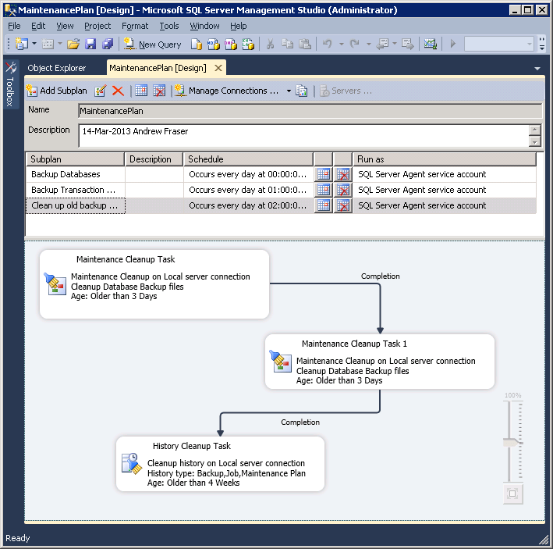Screen dimensions: 553x549
Task: Open the Toolbox side panel
Action: click(10, 85)
